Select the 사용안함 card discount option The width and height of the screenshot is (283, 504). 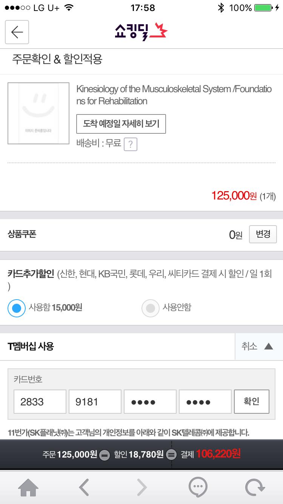pyautogui.click(x=151, y=308)
